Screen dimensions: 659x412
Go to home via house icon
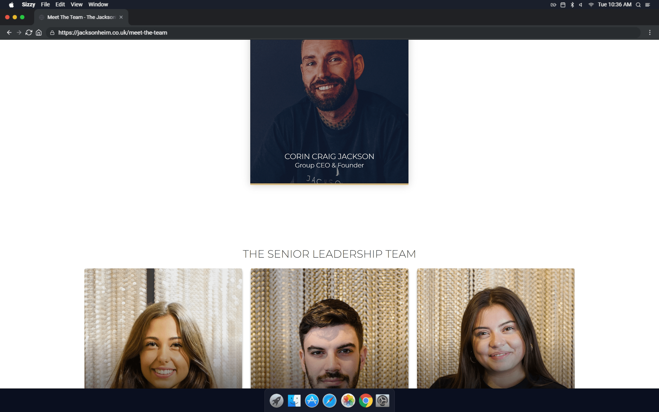[x=39, y=33]
